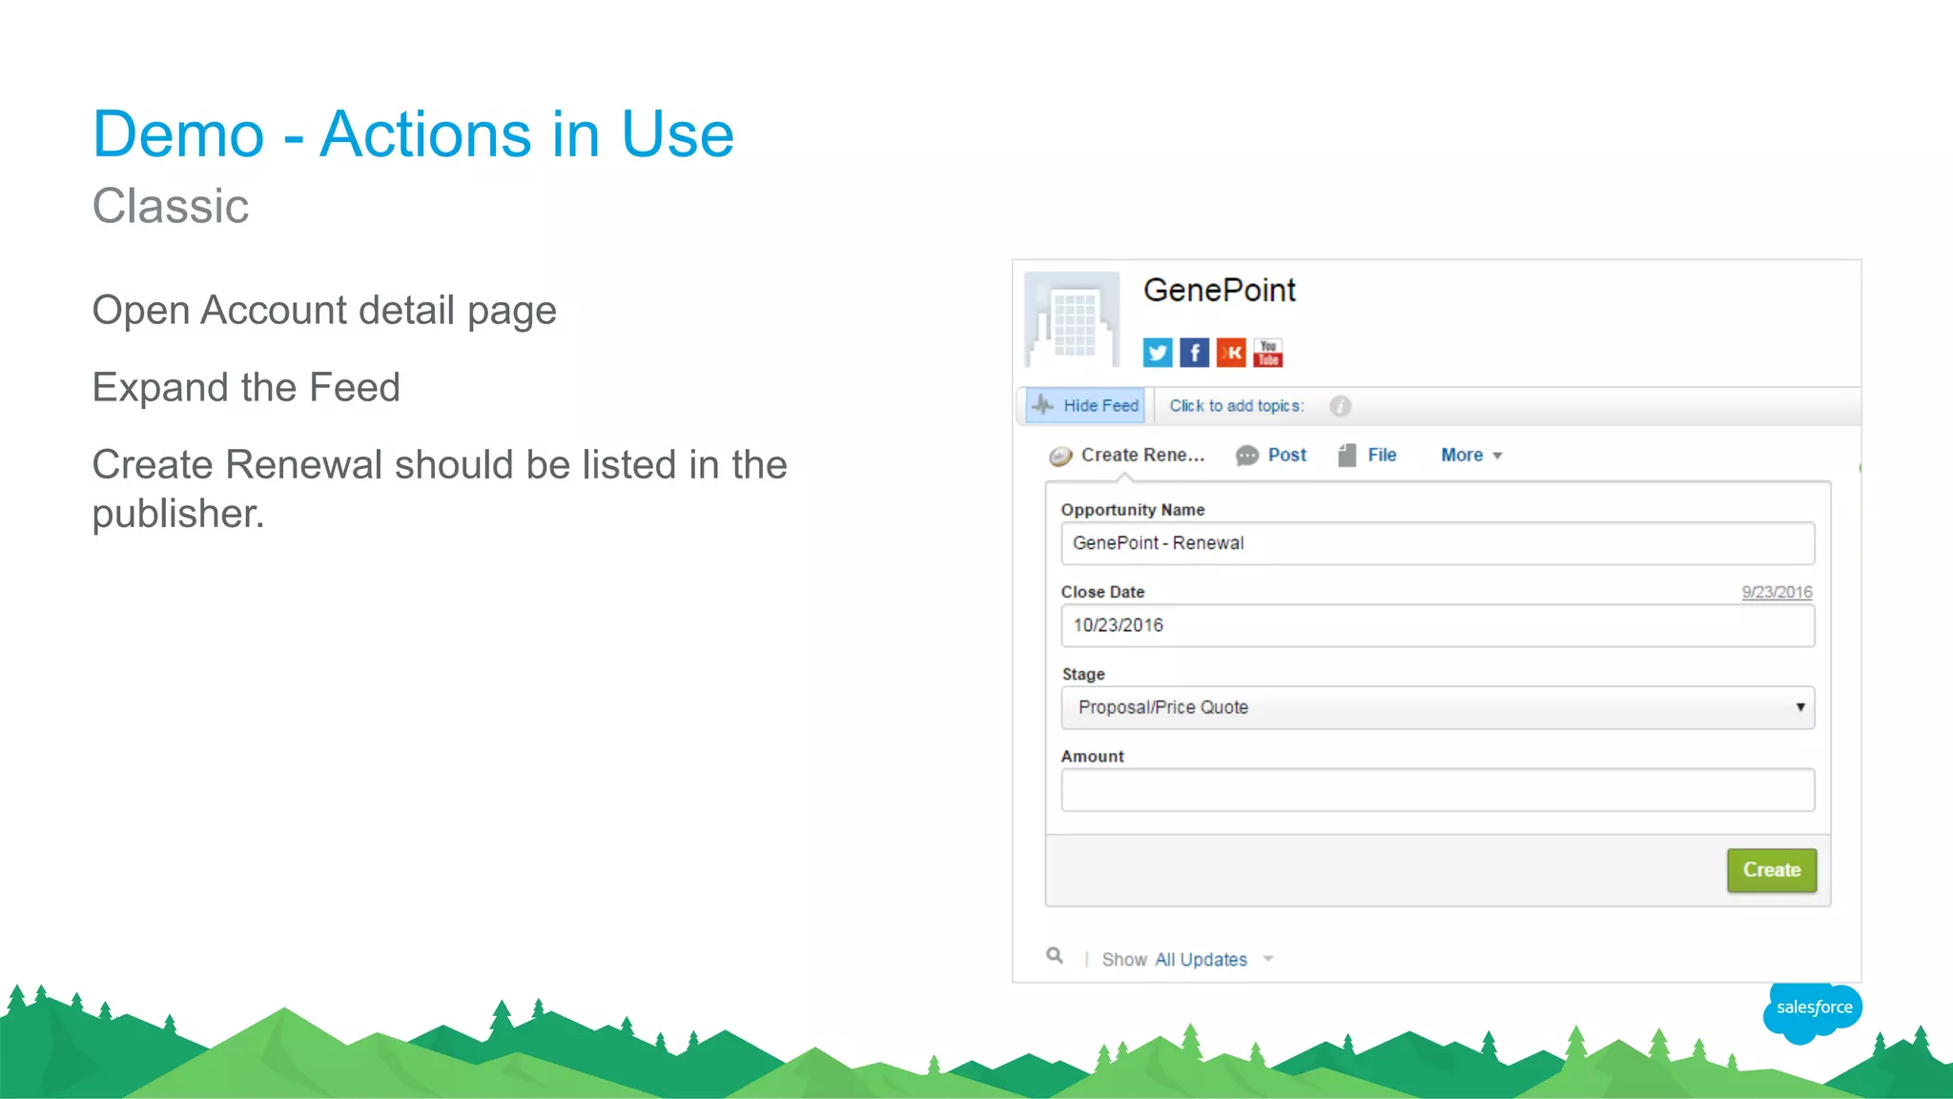Open the Klout social icon

1231,353
